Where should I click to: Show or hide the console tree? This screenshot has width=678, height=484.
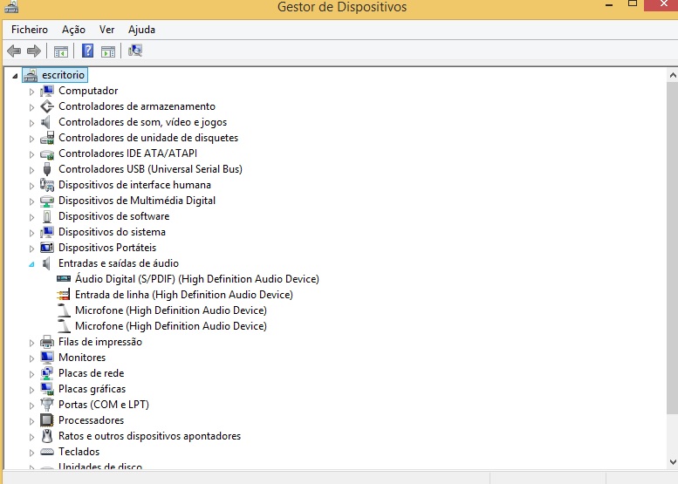(61, 51)
